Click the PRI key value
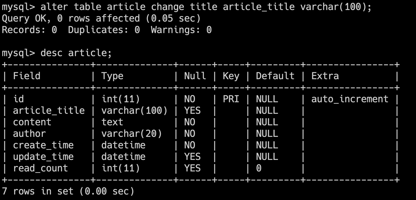 231,99
